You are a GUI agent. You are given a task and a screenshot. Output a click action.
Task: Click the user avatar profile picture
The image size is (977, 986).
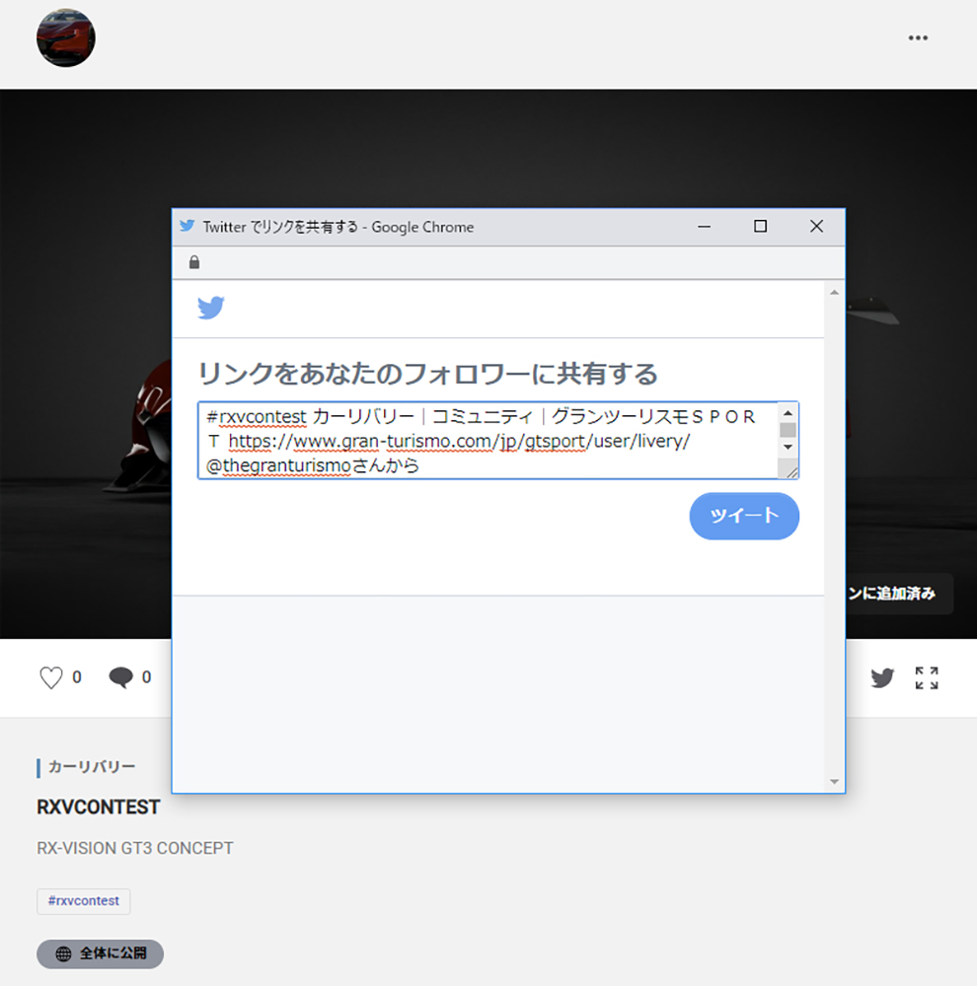(x=66, y=38)
